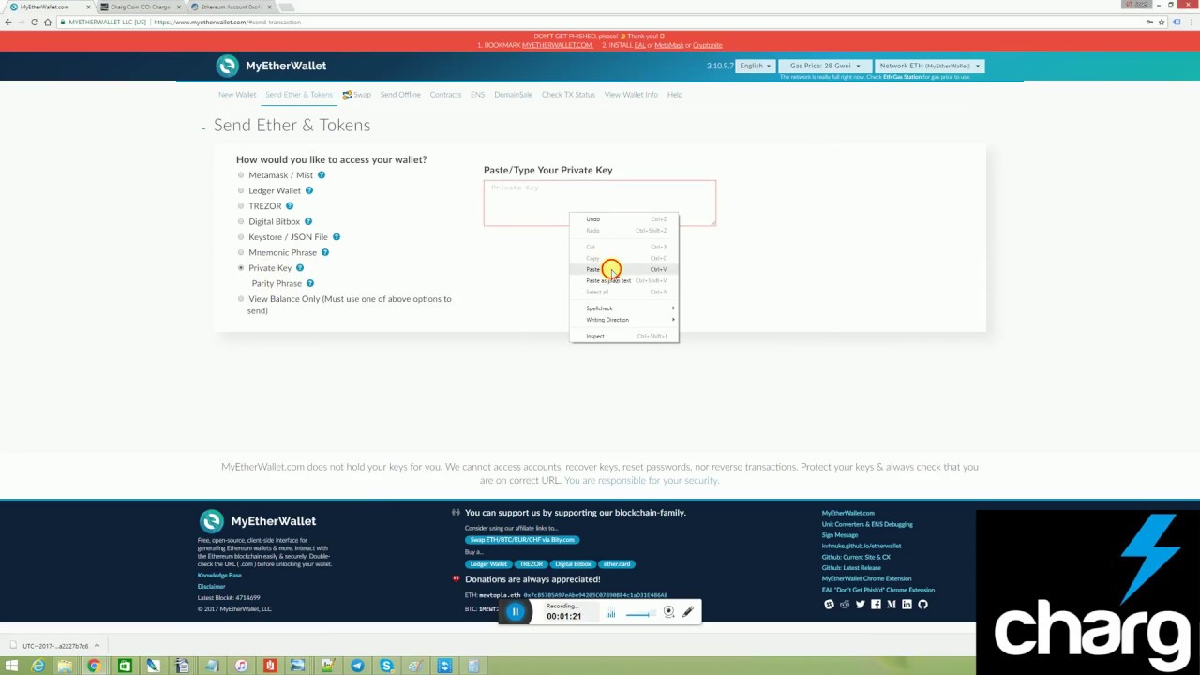Open Unit Converters & ENS Debugging link

867,524
